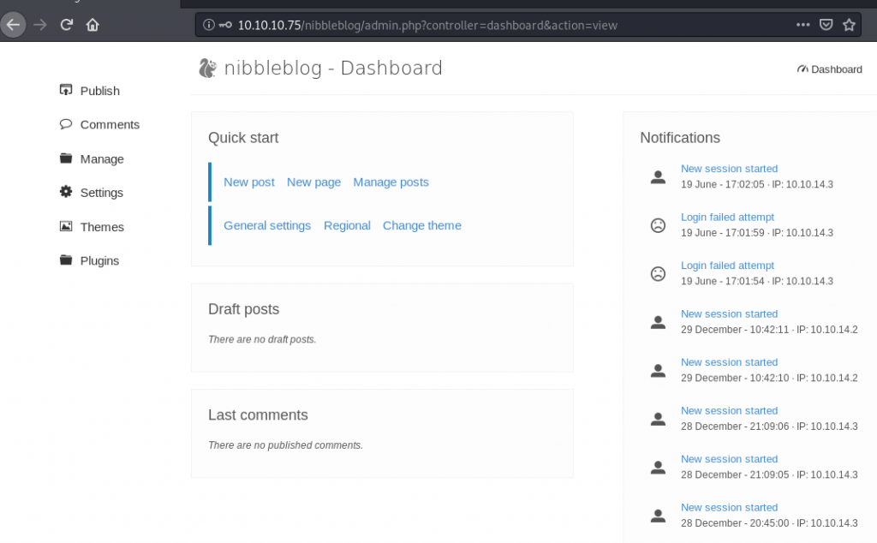
Task: Open the Settings menu
Action: [101, 193]
